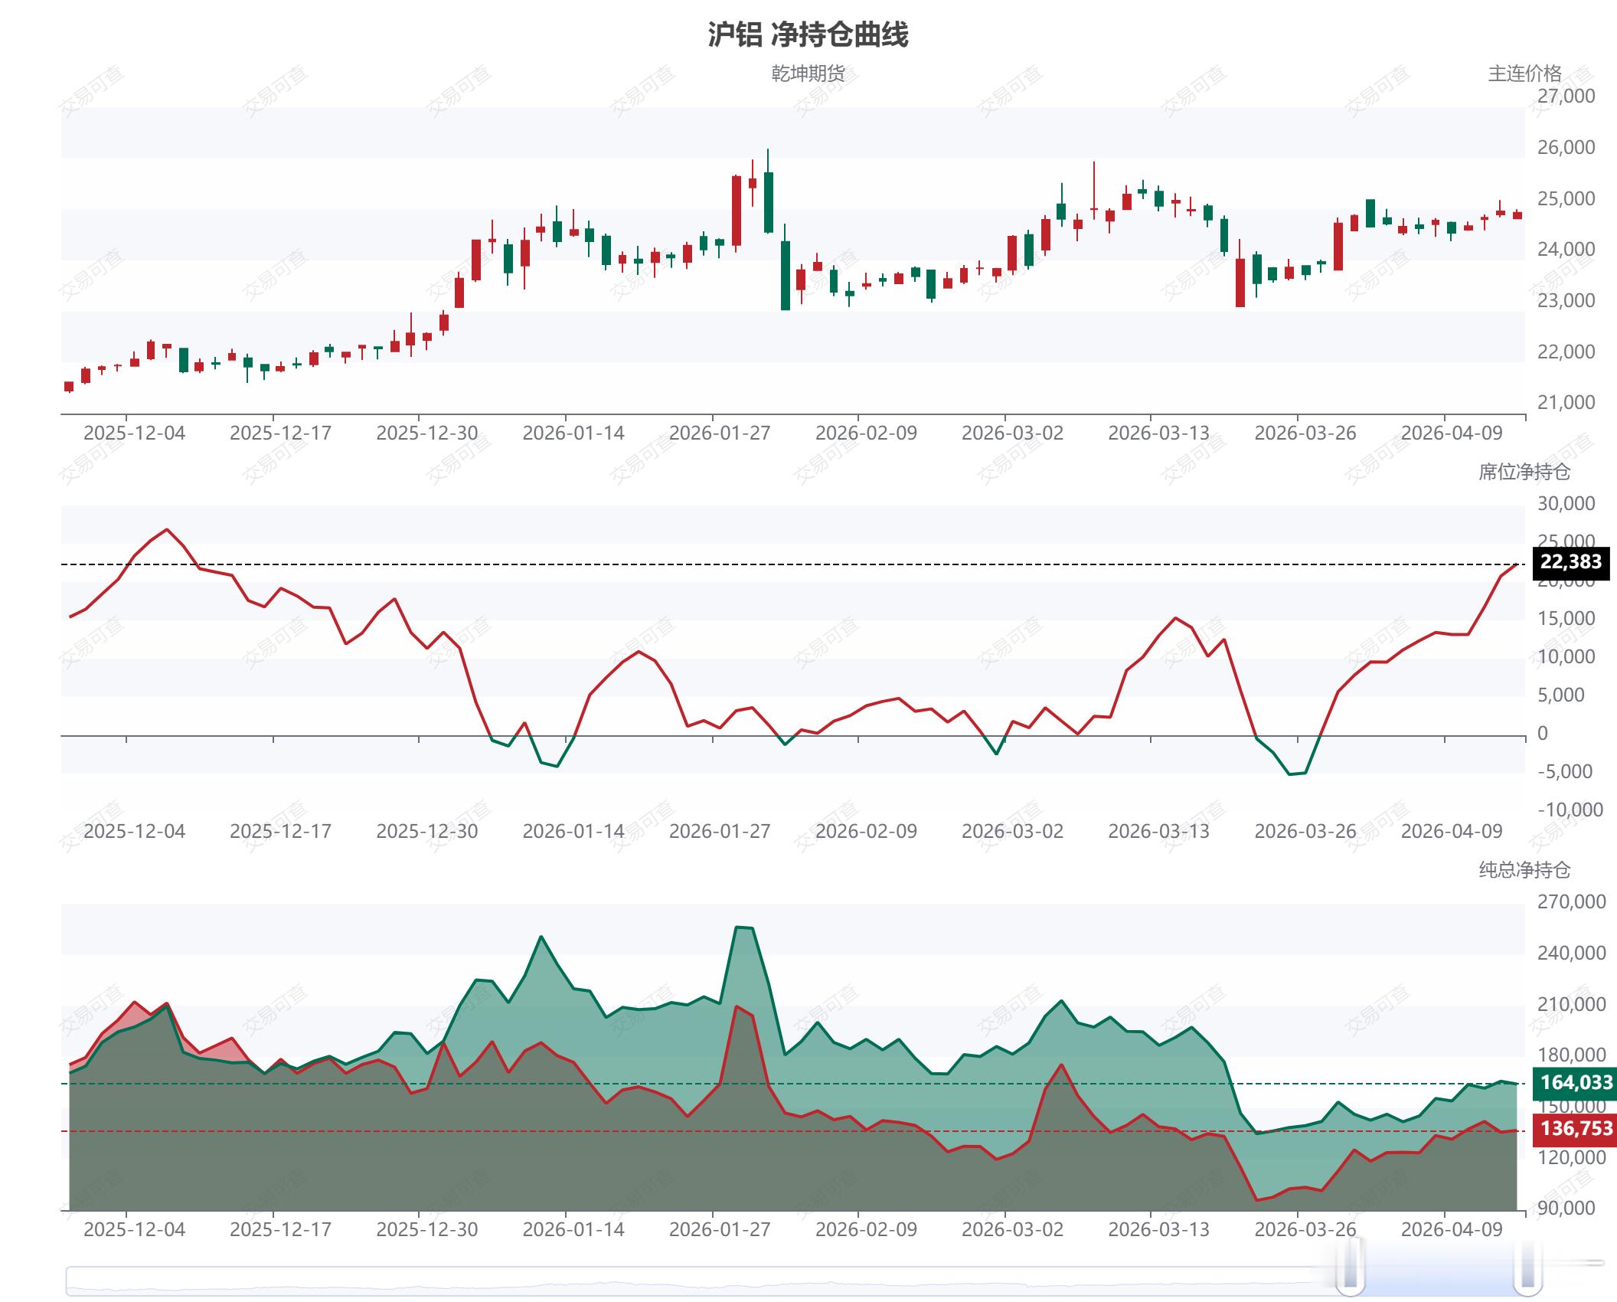Click the black 22,383 value label
1617x1302 pixels.
coord(1570,563)
